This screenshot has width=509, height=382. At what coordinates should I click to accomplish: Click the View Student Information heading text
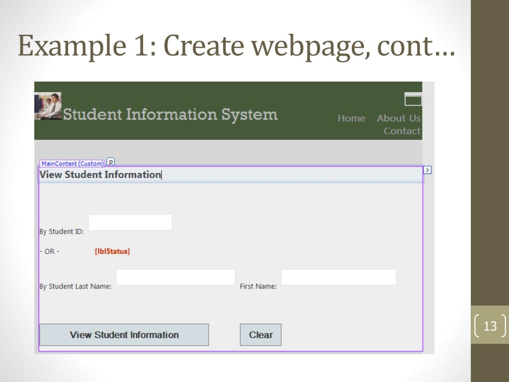tap(100, 175)
